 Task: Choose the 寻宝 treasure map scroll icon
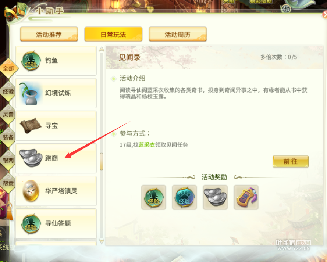coord(31,126)
